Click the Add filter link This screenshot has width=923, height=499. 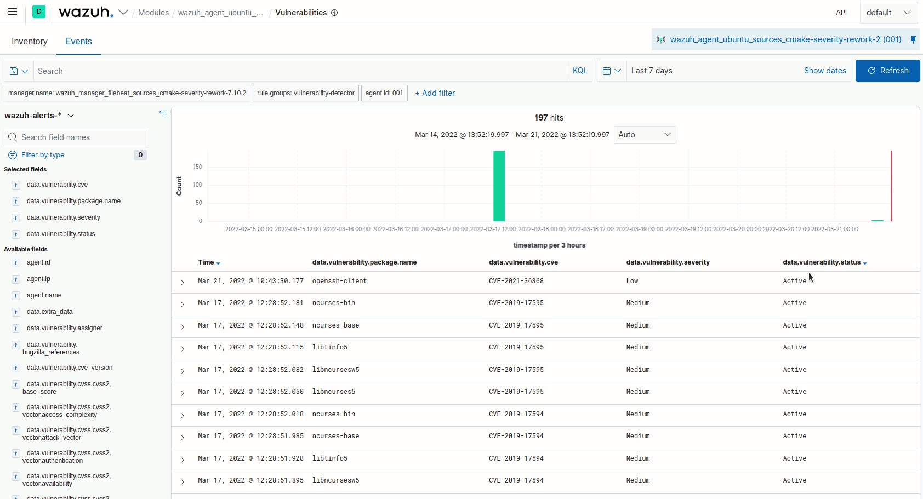(435, 93)
